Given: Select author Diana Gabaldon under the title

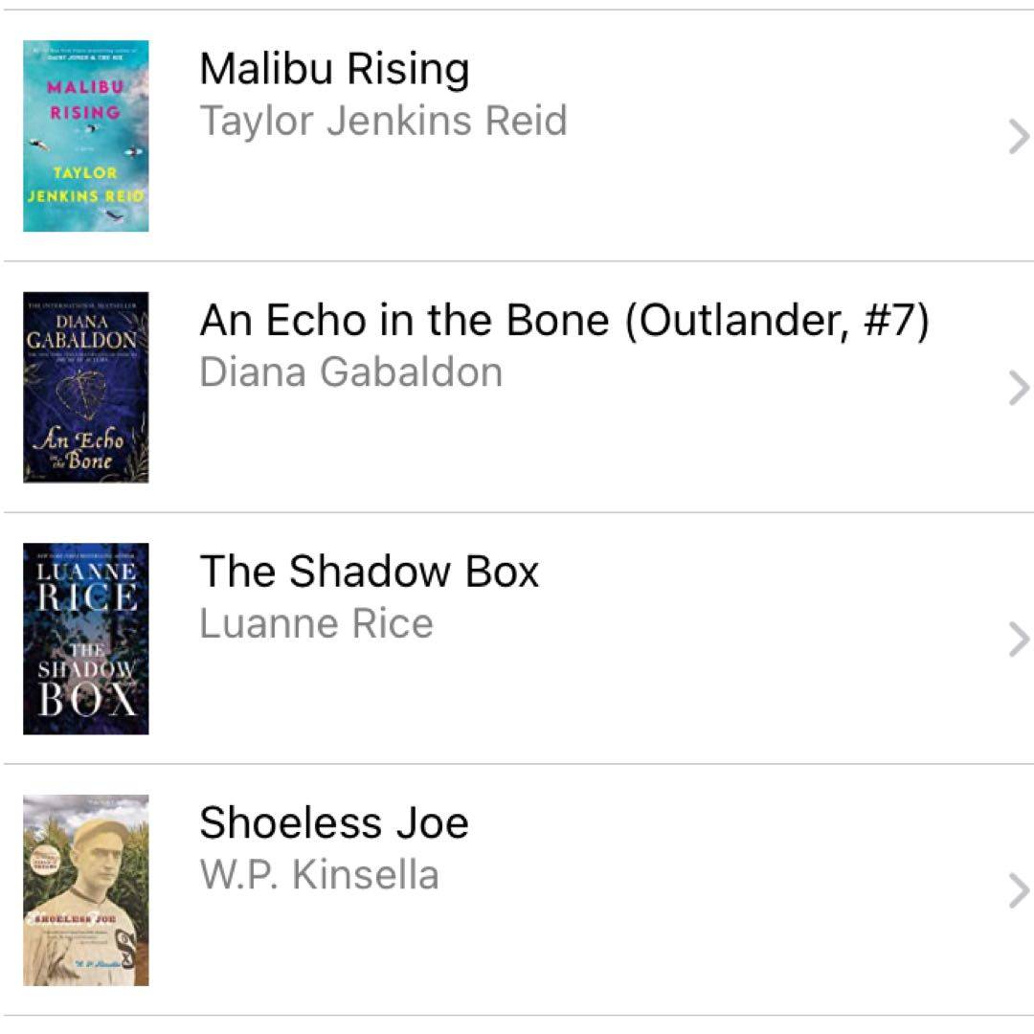Looking at the screenshot, I should [350, 372].
